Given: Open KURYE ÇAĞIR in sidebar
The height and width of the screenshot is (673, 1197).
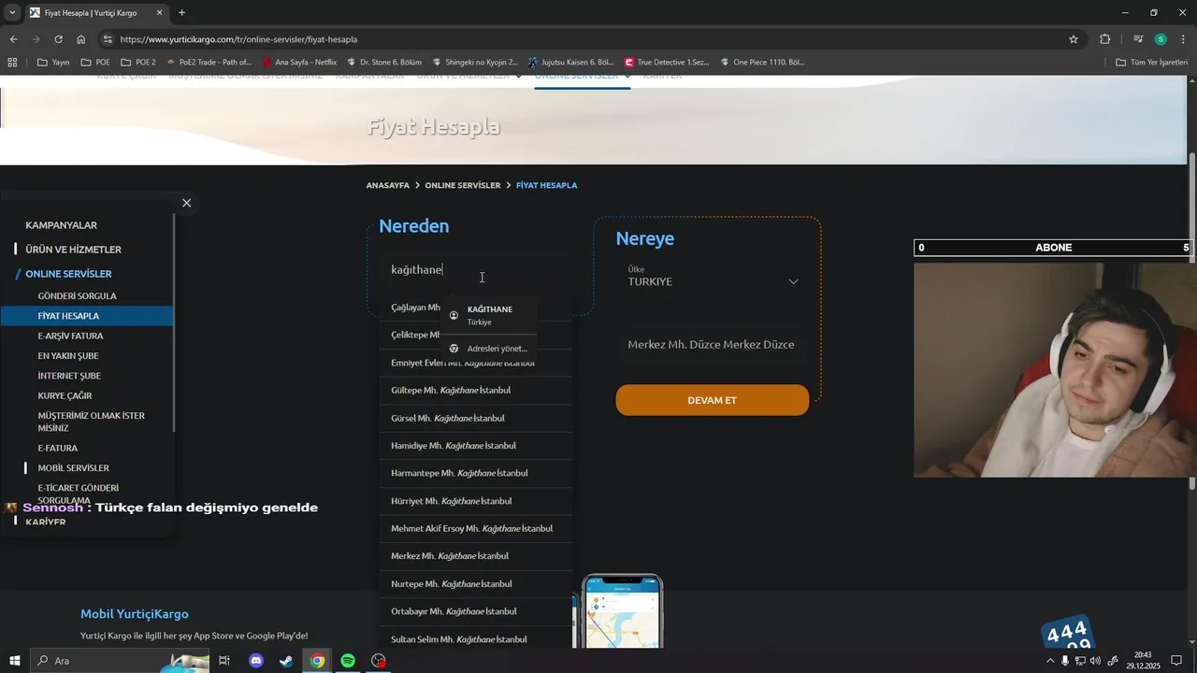Looking at the screenshot, I should [x=65, y=395].
